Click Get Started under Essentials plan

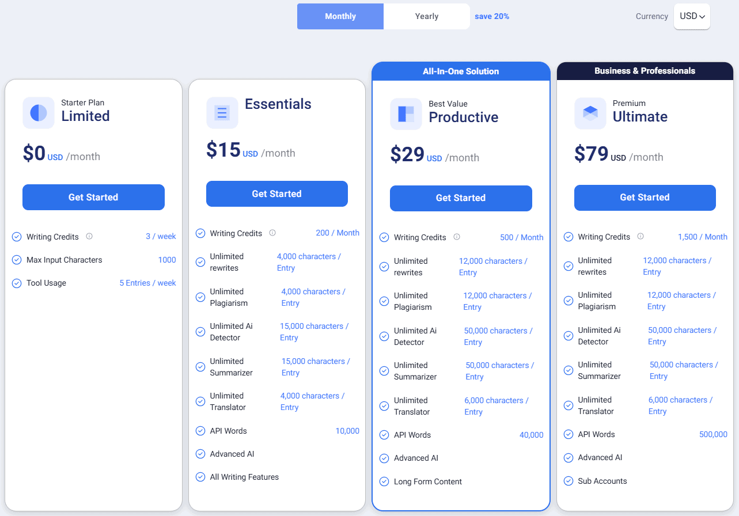277,193
